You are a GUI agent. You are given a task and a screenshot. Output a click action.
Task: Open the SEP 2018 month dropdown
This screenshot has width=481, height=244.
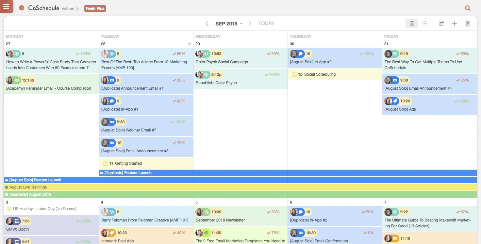coord(229,23)
